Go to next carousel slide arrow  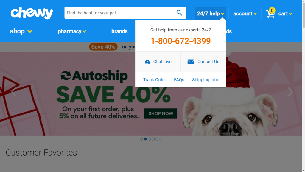click(x=290, y=92)
